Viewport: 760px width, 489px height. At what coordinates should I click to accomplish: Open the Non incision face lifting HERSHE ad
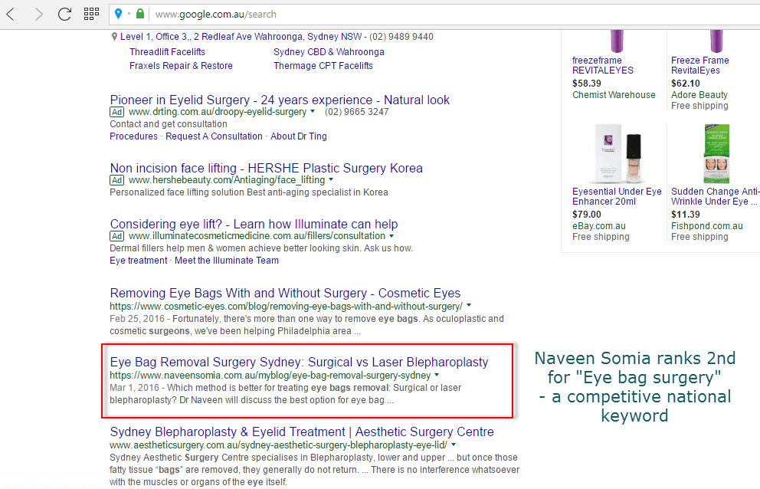click(266, 169)
